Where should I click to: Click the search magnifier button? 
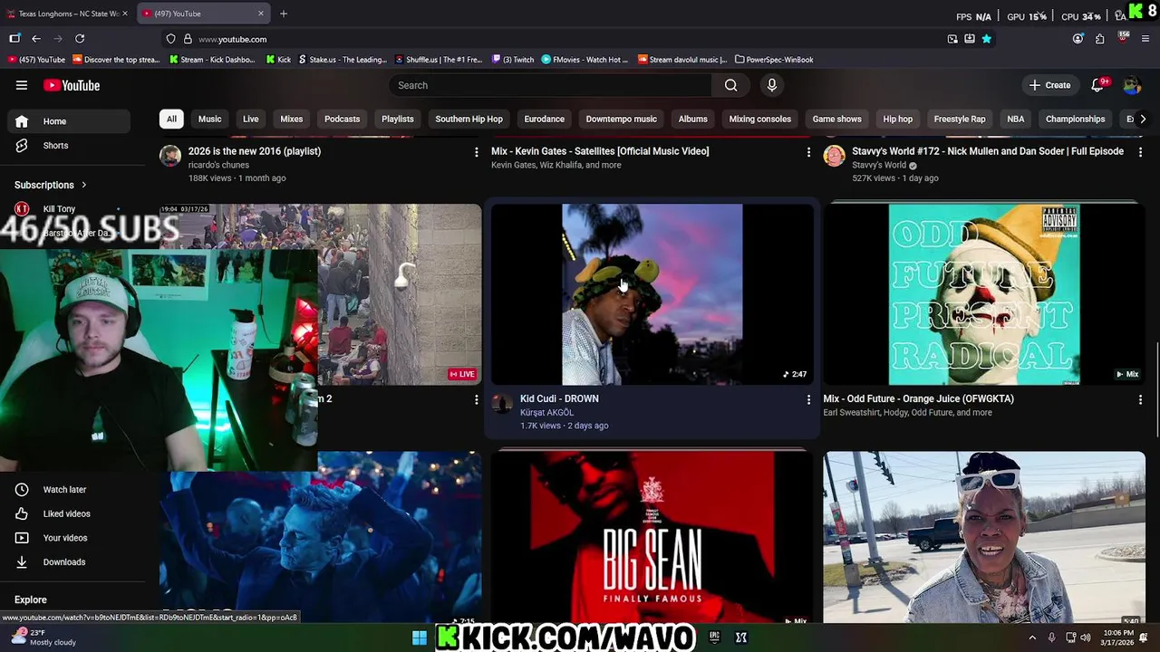tap(730, 85)
